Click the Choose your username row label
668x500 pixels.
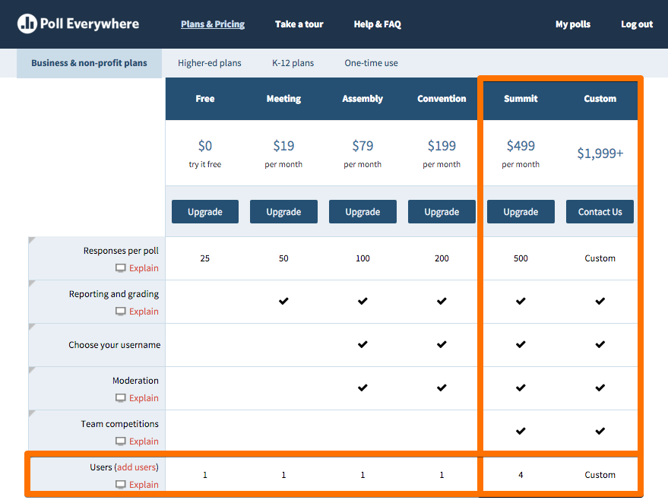tap(114, 345)
